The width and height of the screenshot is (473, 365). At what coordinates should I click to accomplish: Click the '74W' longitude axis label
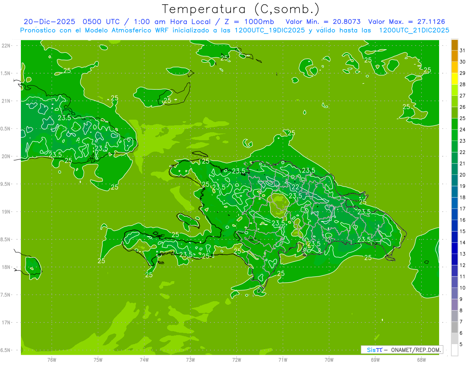tap(144, 359)
